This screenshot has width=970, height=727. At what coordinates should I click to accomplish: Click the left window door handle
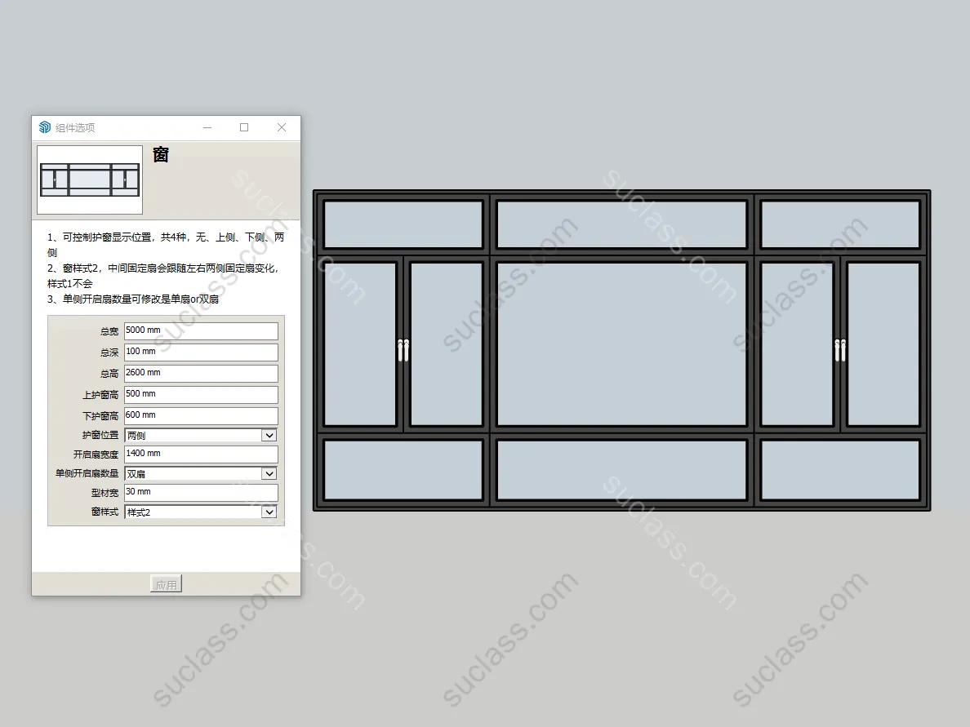coord(403,349)
